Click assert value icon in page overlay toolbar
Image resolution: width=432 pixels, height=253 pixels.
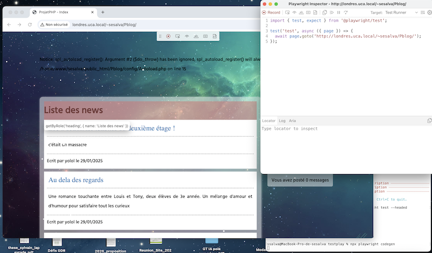pos(205,36)
